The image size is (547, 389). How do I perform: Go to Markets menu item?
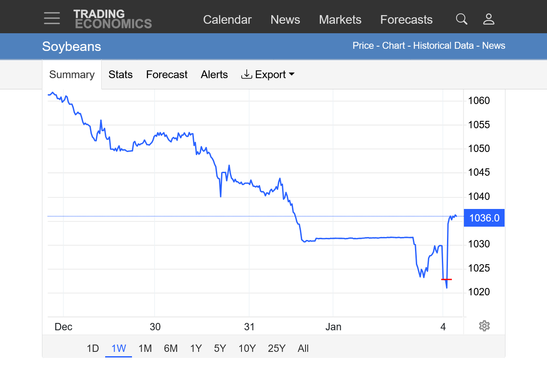click(340, 20)
